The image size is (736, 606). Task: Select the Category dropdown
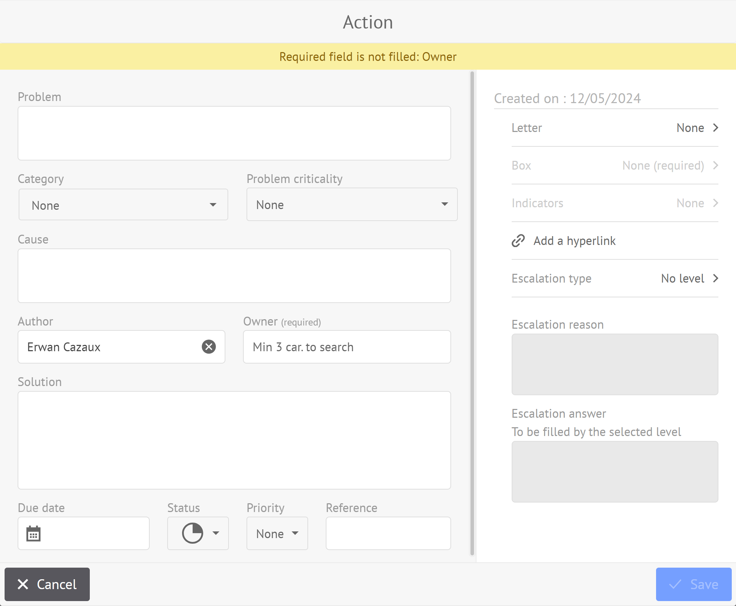pos(121,205)
